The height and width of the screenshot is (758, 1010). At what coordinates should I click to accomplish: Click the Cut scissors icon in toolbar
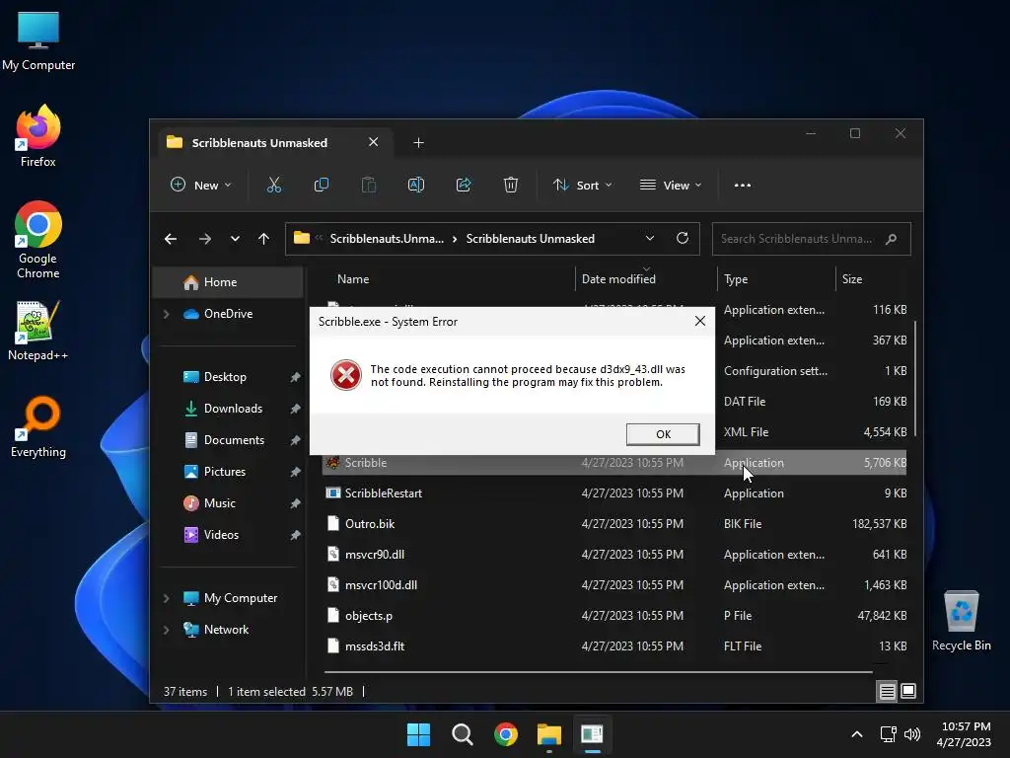tap(274, 185)
